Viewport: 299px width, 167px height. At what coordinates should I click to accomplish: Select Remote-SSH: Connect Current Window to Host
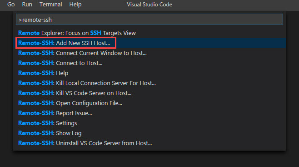click(x=149, y=53)
